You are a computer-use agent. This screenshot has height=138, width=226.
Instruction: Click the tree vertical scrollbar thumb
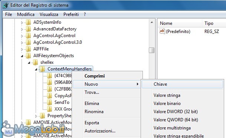coord(152,50)
